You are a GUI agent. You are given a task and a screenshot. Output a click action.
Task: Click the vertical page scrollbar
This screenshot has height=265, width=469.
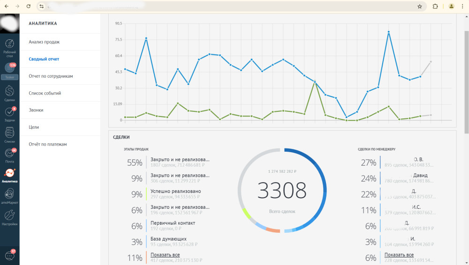click(466, 82)
